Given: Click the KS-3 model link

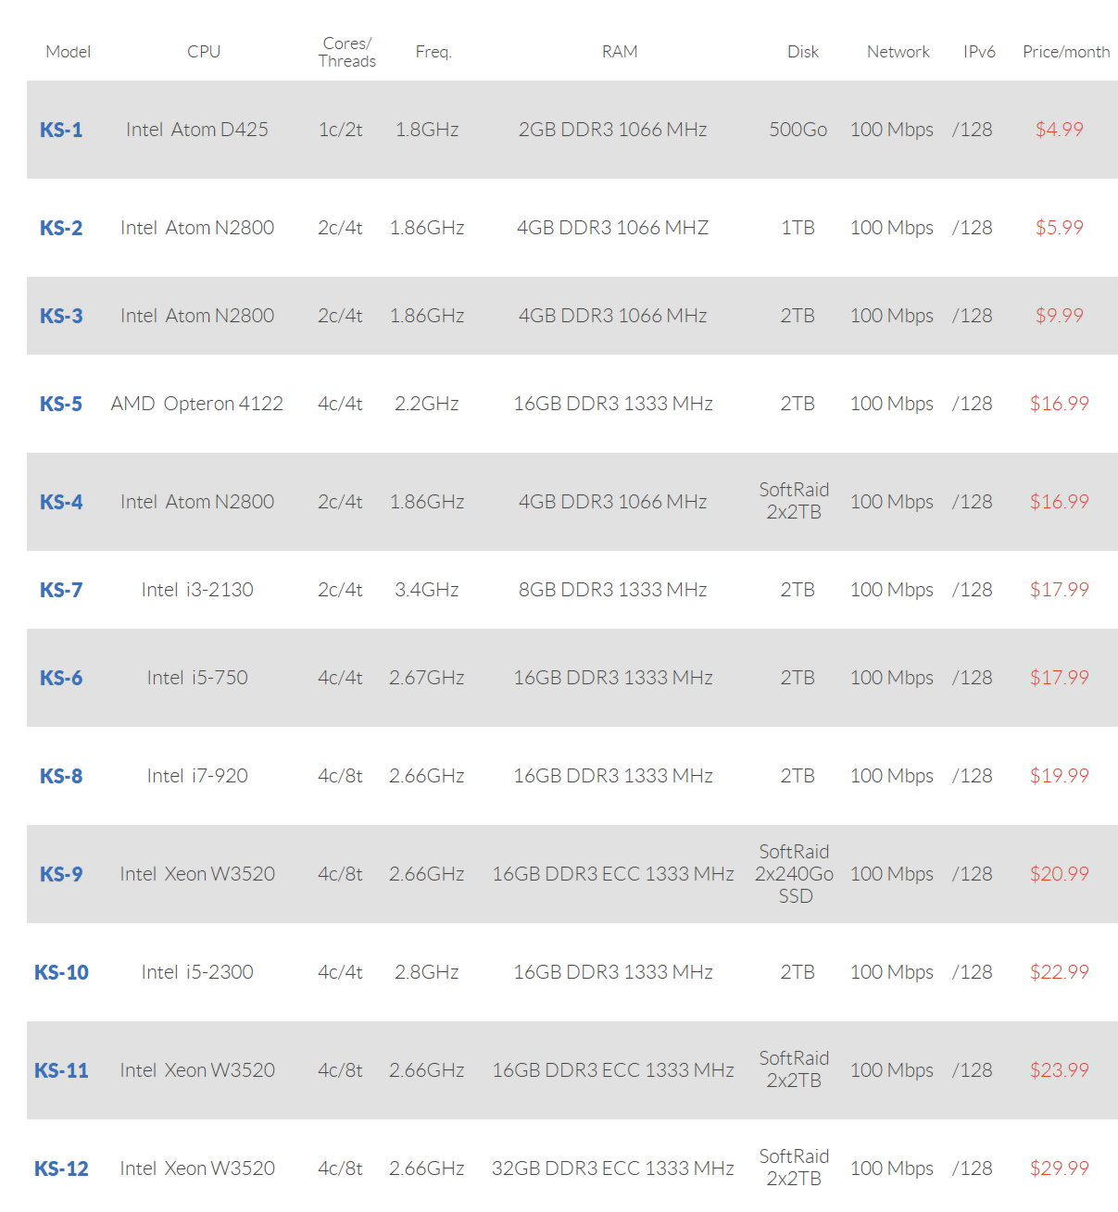Looking at the screenshot, I should (61, 316).
